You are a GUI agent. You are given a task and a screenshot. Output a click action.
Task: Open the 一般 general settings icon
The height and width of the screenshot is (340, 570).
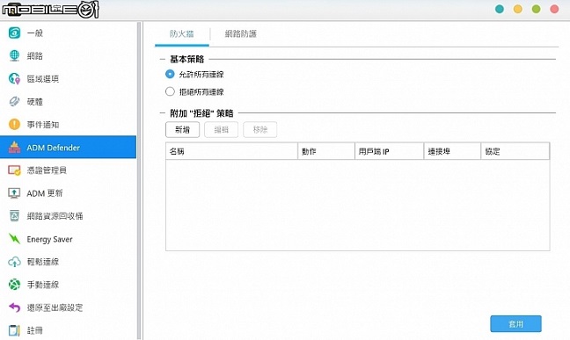click(15, 33)
